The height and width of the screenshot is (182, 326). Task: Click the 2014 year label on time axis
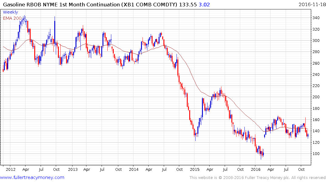click(134, 169)
